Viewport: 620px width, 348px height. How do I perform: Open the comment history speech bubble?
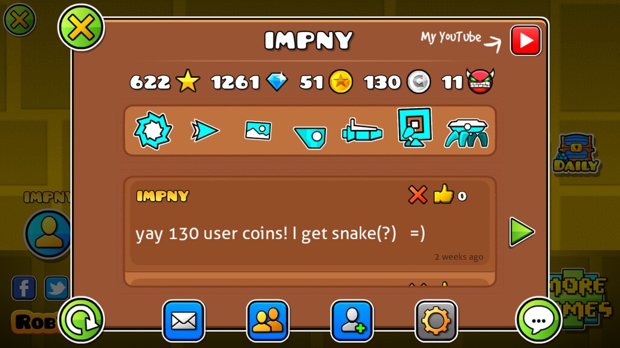[539, 320]
